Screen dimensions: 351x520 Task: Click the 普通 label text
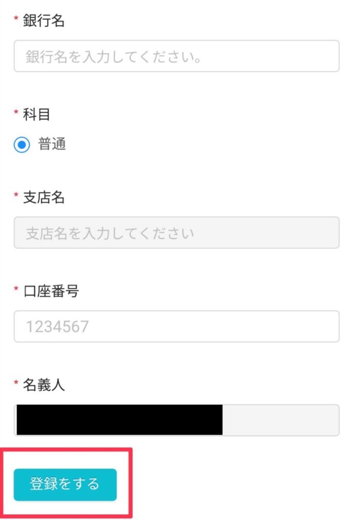click(x=52, y=144)
